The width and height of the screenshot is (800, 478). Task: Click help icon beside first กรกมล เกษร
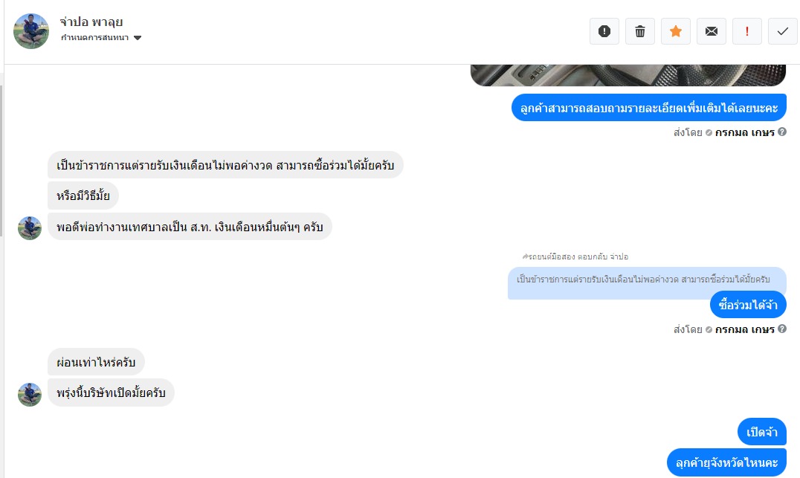(782, 132)
